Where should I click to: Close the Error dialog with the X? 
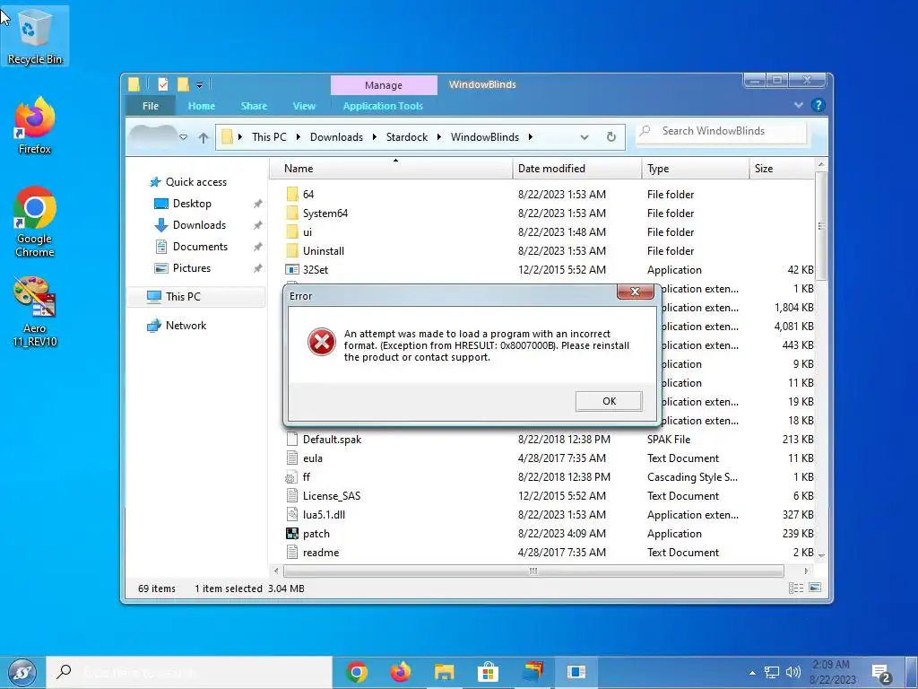pyautogui.click(x=636, y=292)
